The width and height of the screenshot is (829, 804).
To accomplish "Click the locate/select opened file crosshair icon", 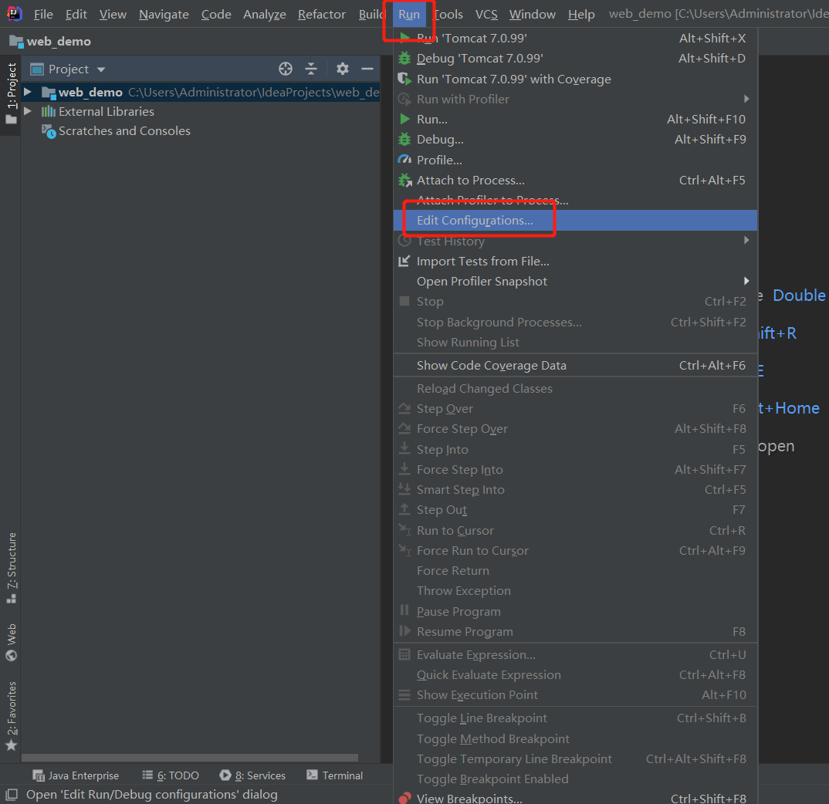I will click(286, 69).
